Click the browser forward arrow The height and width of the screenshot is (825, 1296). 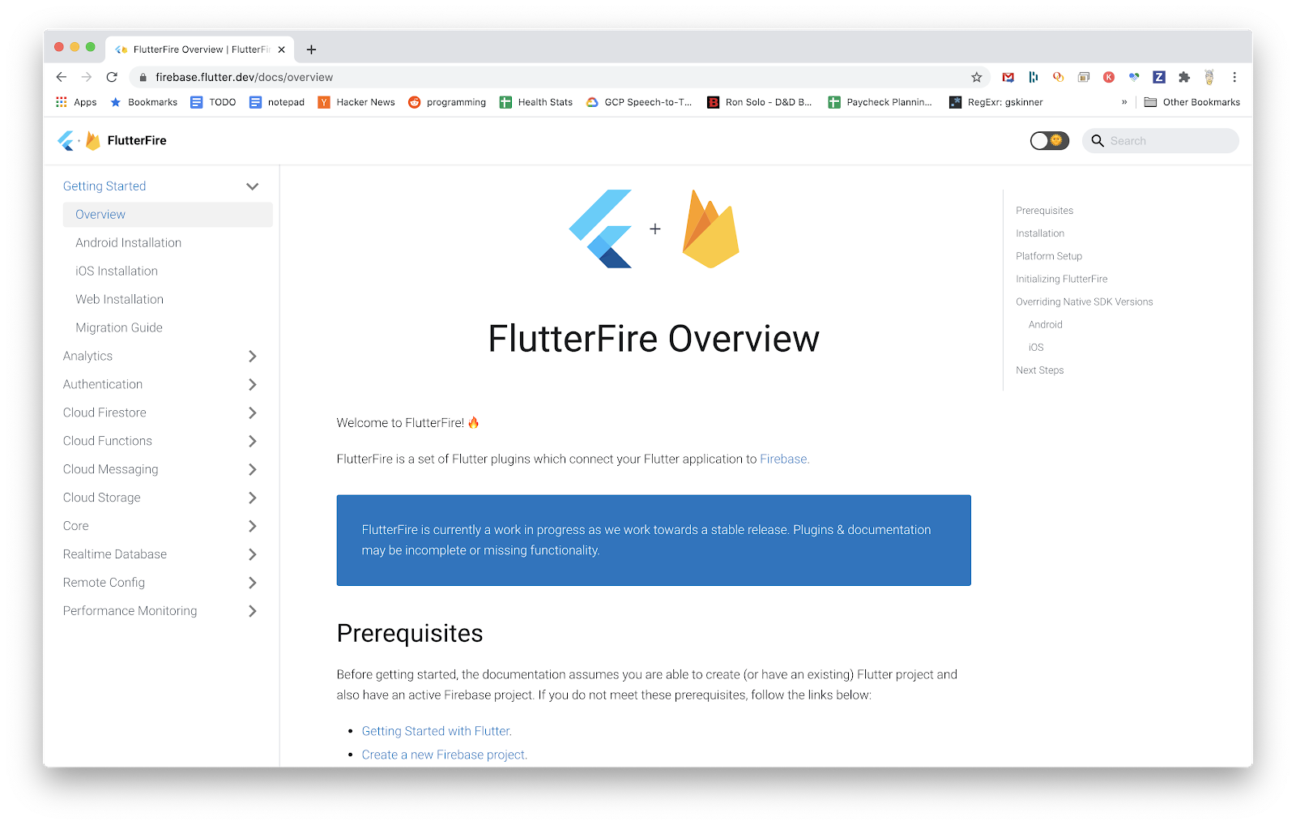coord(87,77)
